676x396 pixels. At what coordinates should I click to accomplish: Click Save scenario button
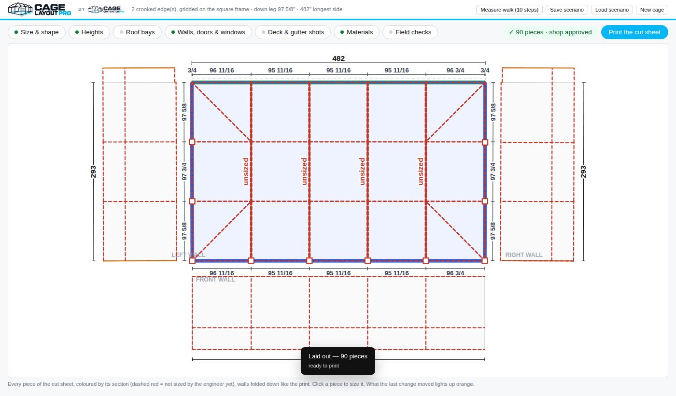click(566, 10)
